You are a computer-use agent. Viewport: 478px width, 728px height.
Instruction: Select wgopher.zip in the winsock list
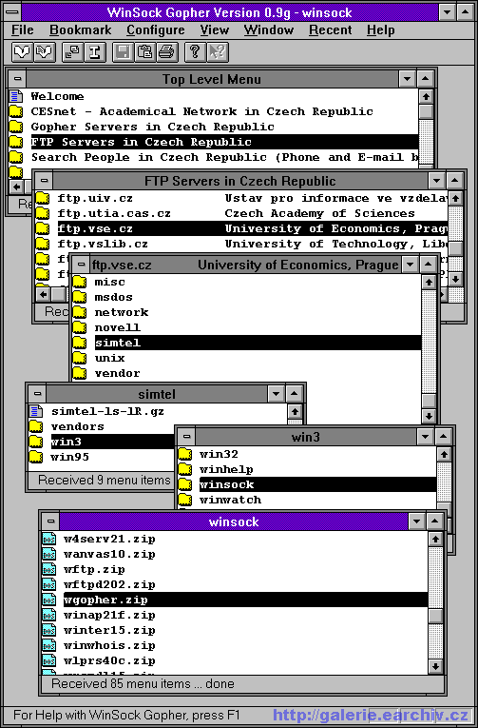(x=245, y=600)
